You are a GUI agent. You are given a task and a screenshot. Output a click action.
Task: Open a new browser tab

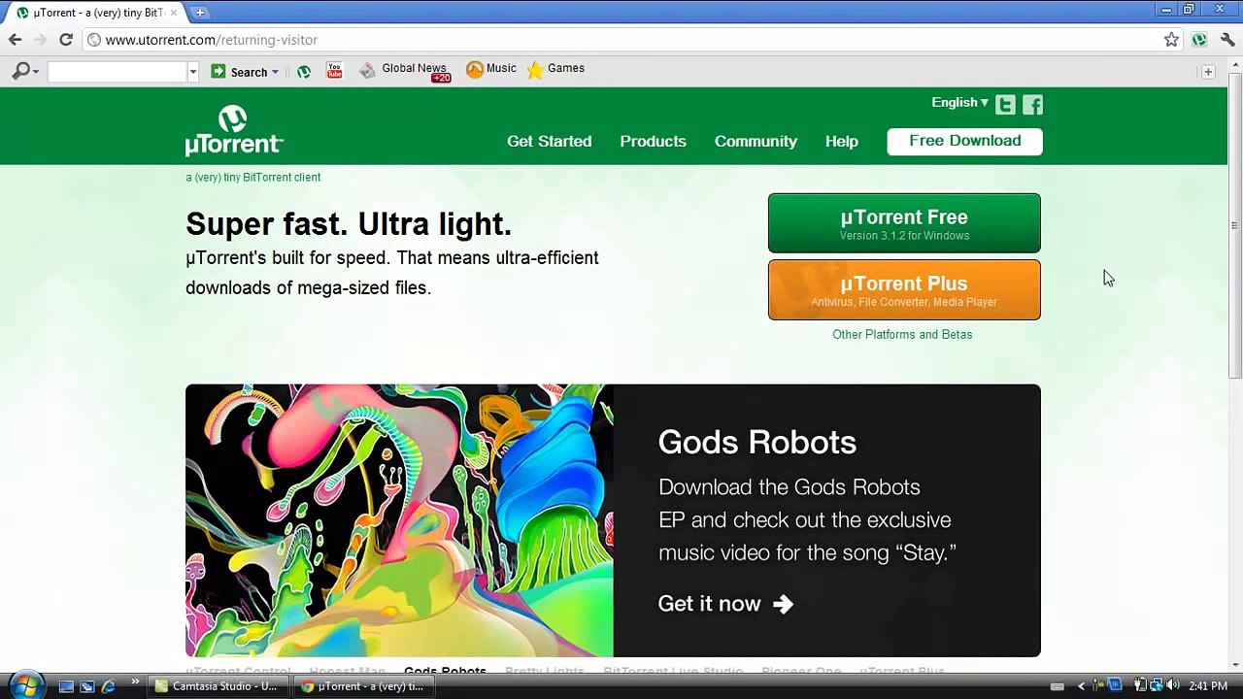tap(200, 13)
